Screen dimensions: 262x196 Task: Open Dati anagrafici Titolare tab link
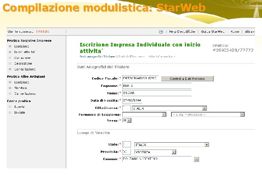pyautogui.click(x=98, y=57)
